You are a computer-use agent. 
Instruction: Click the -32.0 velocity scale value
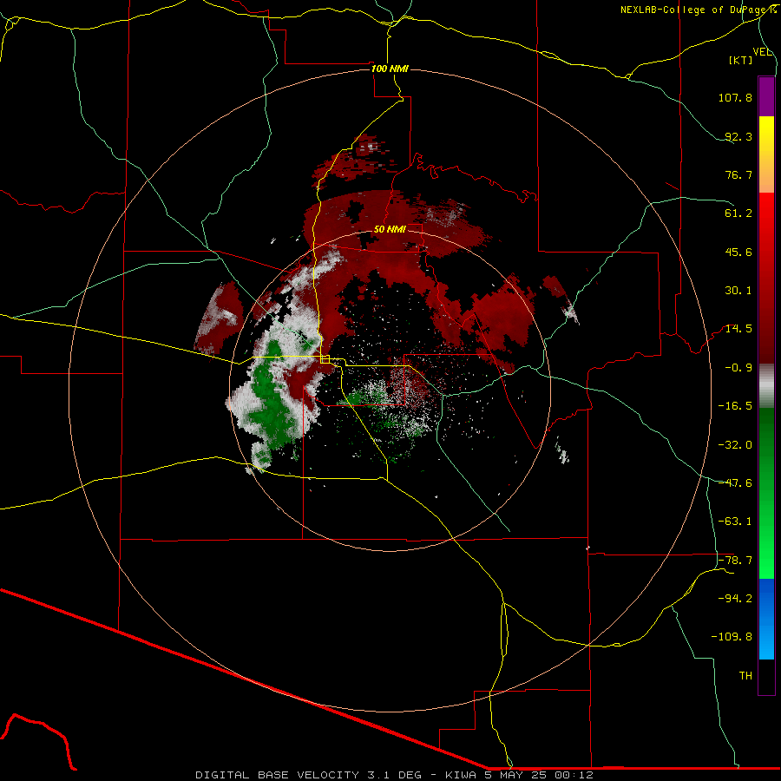coord(735,445)
